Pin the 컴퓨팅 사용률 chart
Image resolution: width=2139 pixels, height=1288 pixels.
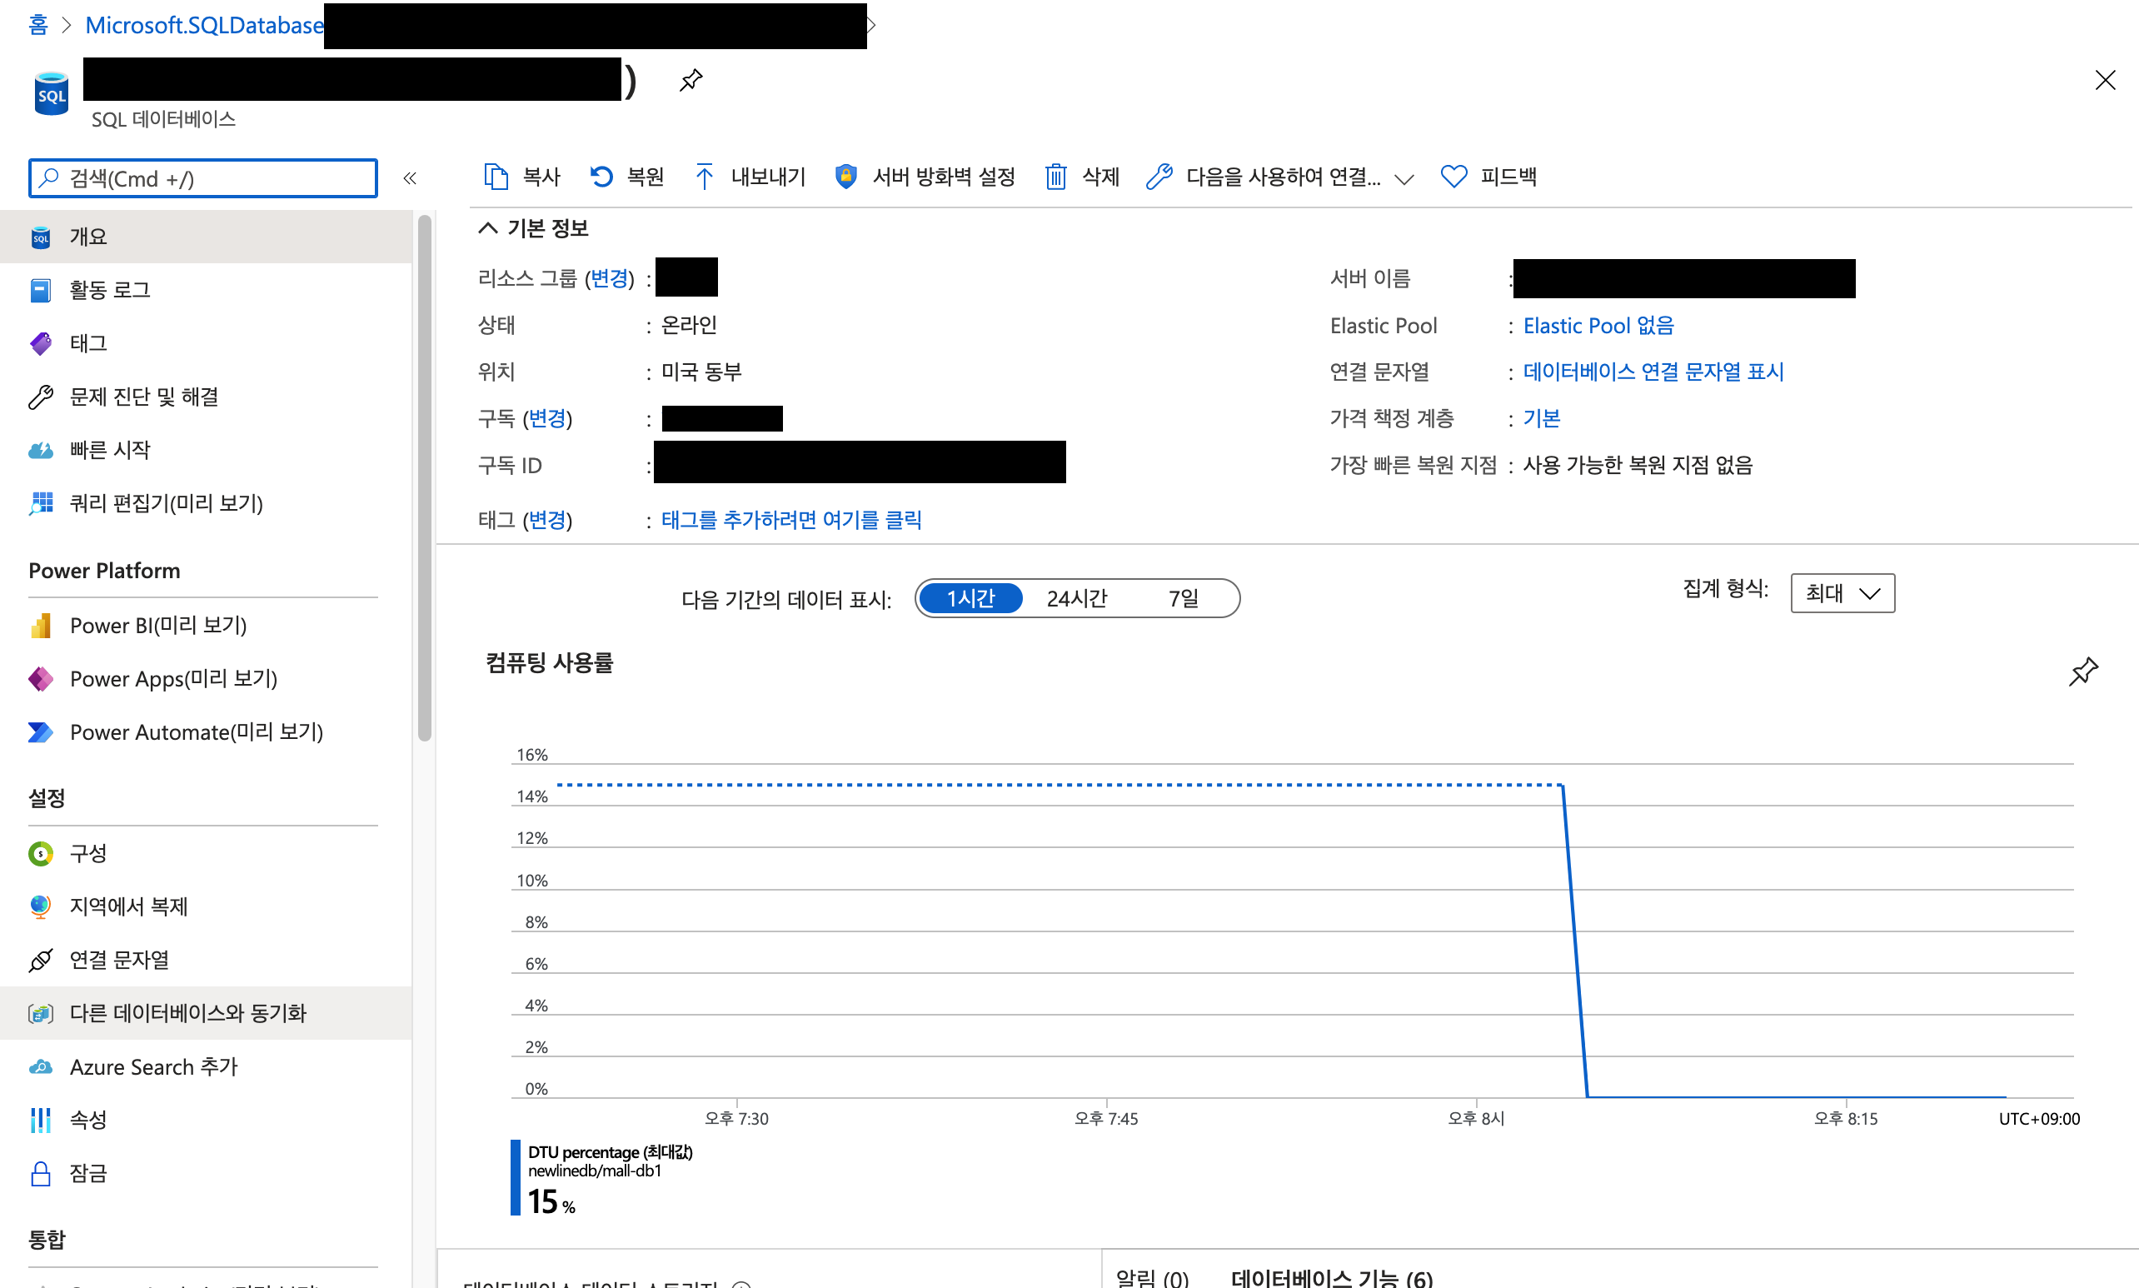pyautogui.click(x=2083, y=671)
